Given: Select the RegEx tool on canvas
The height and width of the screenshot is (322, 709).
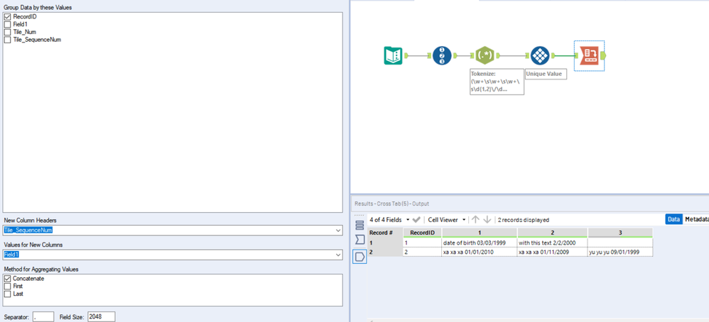Looking at the screenshot, I should point(485,55).
